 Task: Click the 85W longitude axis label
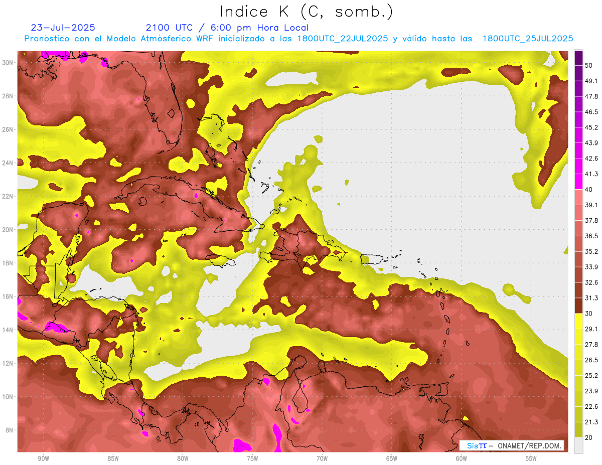(113, 458)
